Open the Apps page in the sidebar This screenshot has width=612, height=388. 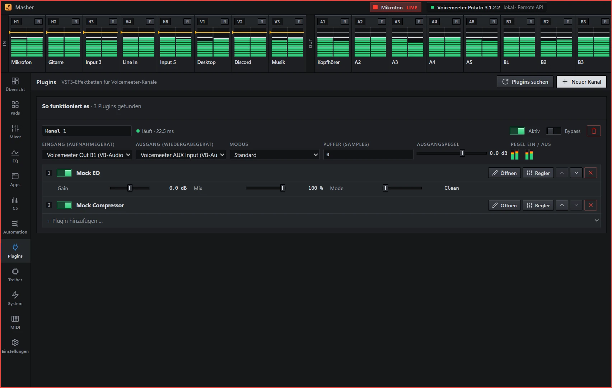pyautogui.click(x=15, y=180)
